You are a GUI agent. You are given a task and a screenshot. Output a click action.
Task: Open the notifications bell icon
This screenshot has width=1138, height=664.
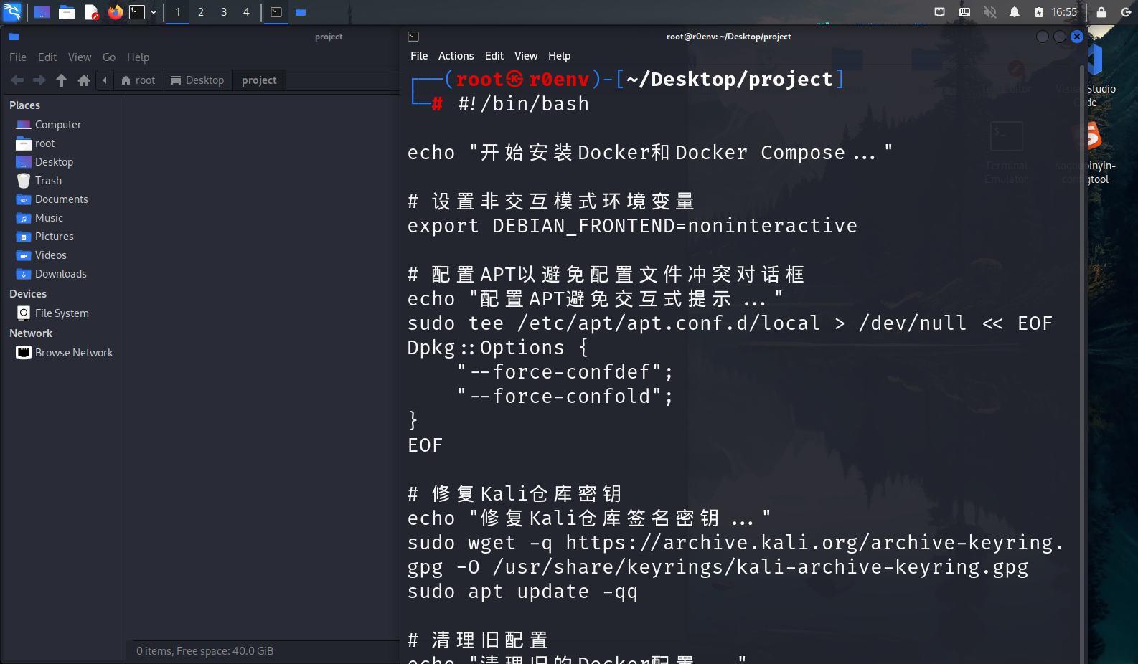click(1015, 12)
